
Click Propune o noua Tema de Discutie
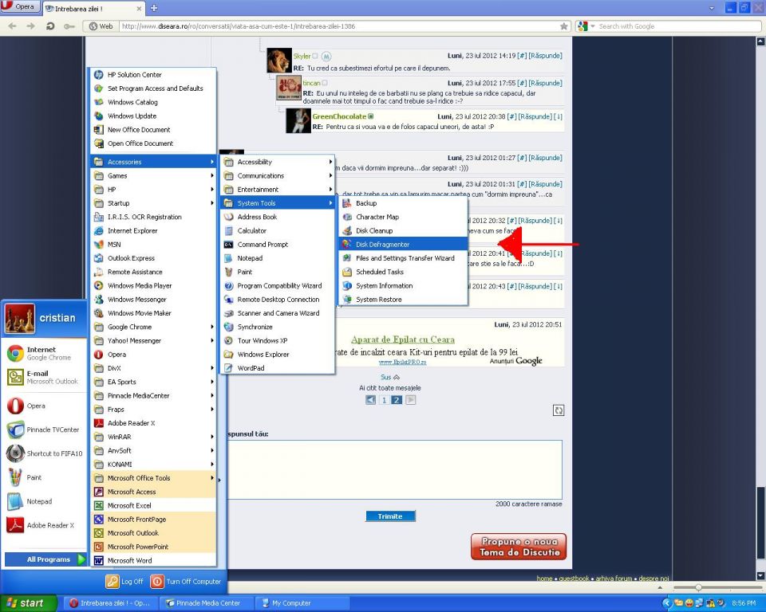(x=519, y=547)
